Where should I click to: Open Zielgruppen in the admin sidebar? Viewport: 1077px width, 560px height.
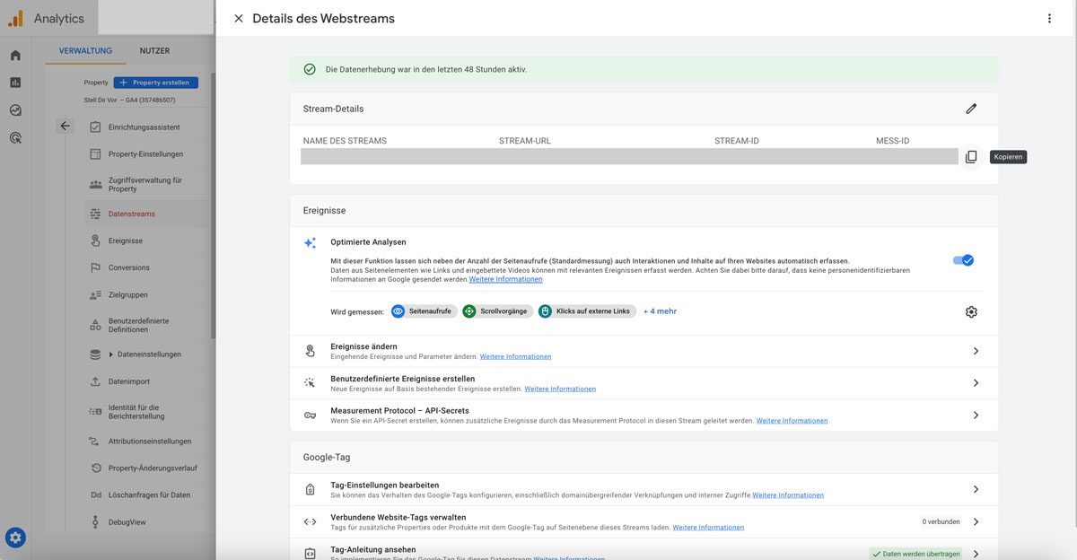click(x=127, y=294)
